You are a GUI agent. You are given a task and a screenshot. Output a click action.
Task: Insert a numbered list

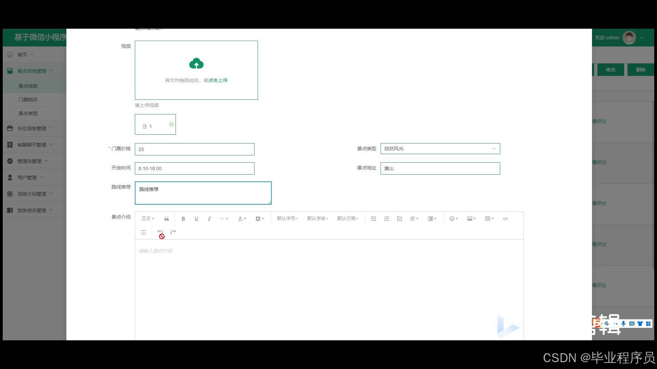point(387,219)
